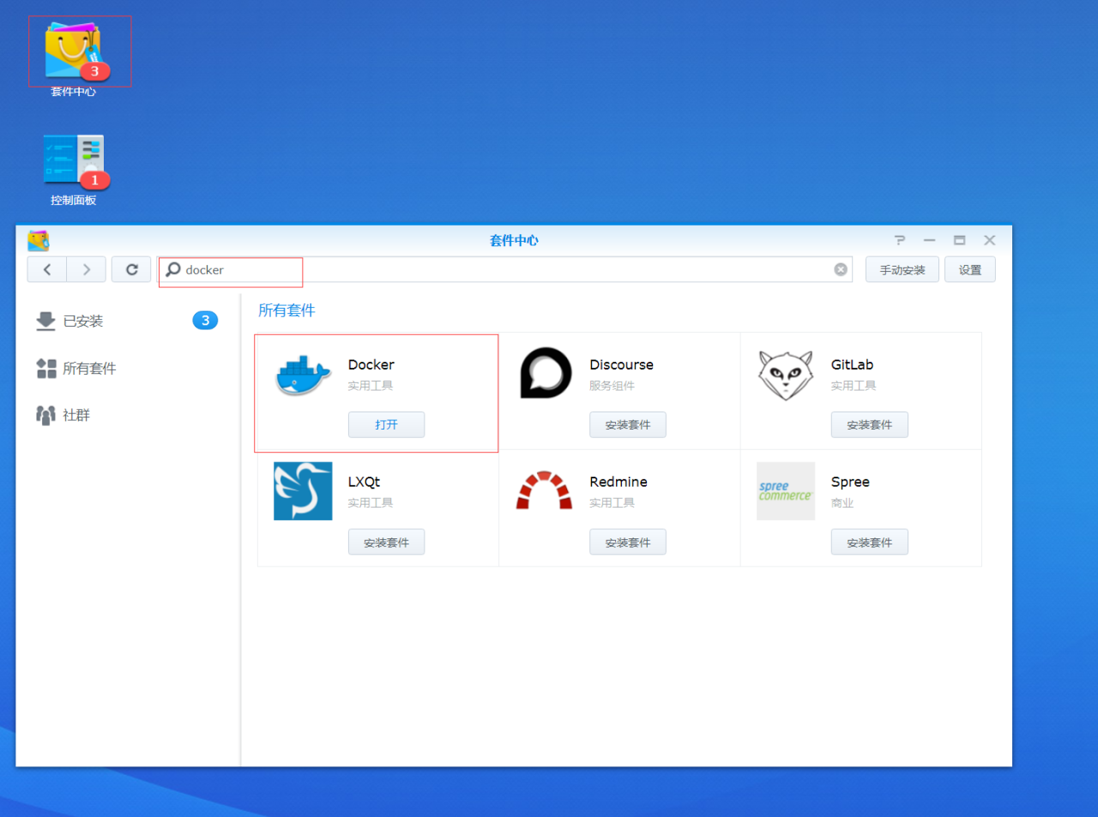This screenshot has width=1098, height=817.
Task: Click the forward navigation arrow
Action: (86, 268)
